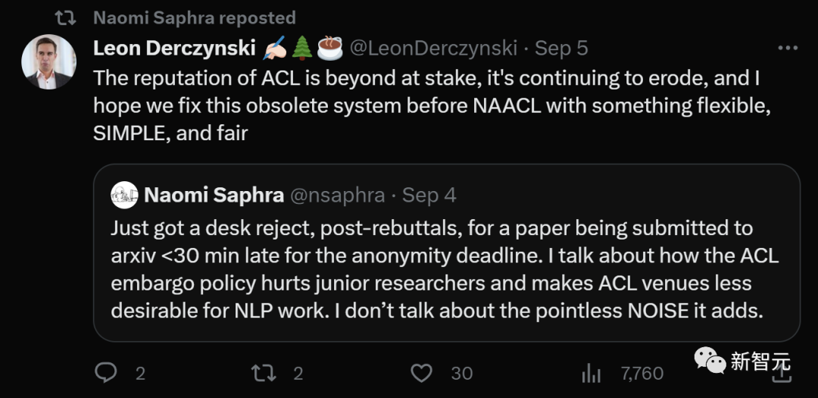Open Leon Derczynski's profile picture
Image resolution: width=818 pixels, height=398 pixels.
pos(48,62)
